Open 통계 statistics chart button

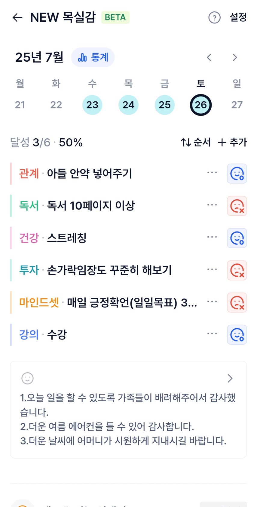click(93, 57)
